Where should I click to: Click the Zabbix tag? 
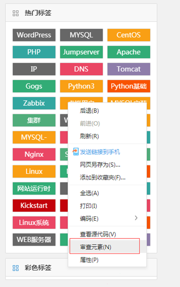34,103
